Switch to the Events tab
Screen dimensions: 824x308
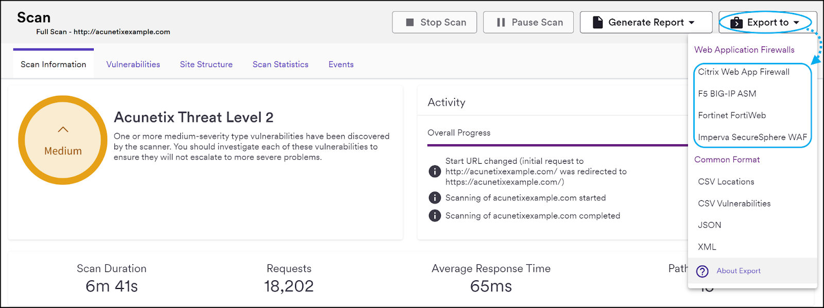tap(341, 64)
